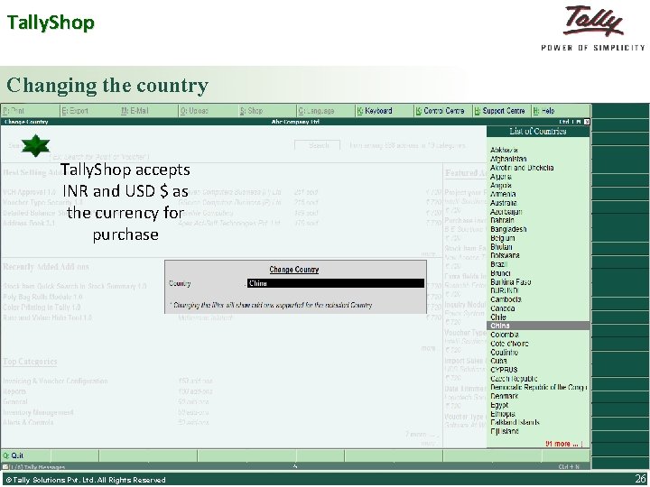This screenshot has height=487, width=650.
Task: Select Bhutan in the country list
Action: click(501, 247)
